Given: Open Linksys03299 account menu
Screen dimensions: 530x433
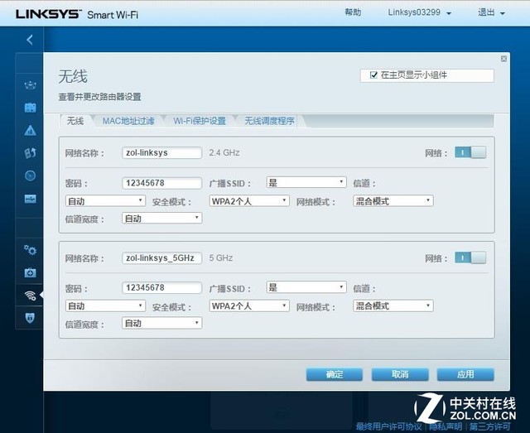Looking at the screenshot, I should [420, 13].
